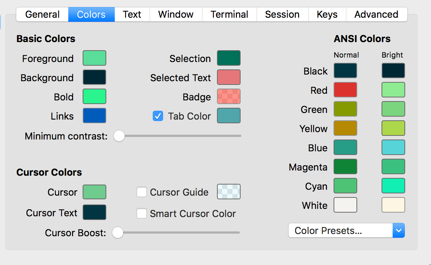
Task: Choose the Normal Magenta ANSI color well
Action: click(345, 167)
